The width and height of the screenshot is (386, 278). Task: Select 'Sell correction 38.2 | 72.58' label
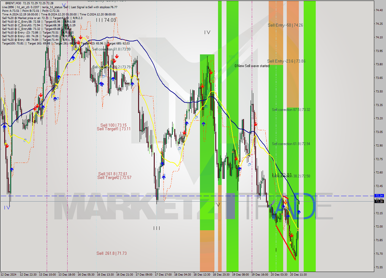291,176
